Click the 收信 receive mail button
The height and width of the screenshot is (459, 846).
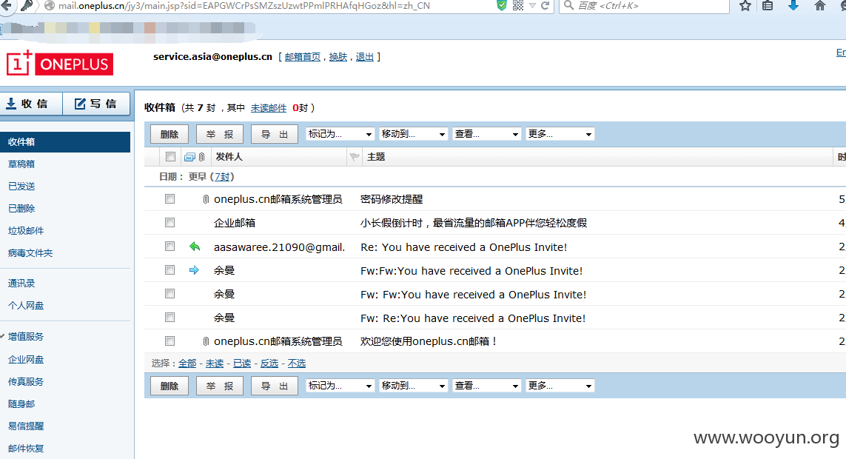coord(31,104)
